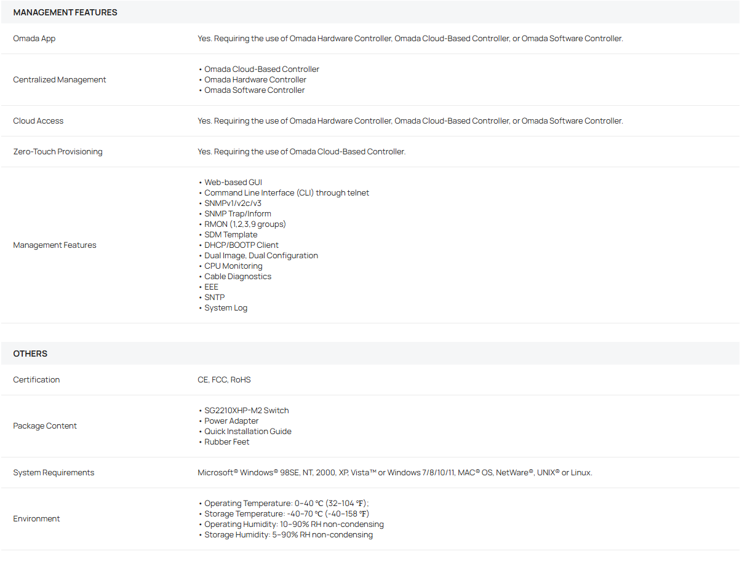Click the Web-based GUI list entry
Viewport: 742px width, 562px height.
(233, 182)
